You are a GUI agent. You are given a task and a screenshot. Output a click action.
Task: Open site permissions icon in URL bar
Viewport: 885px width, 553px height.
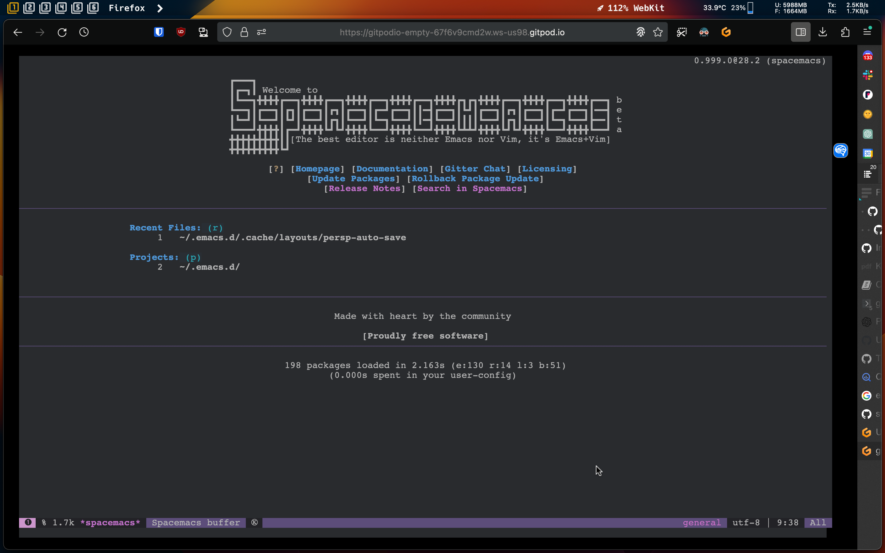tap(262, 32)
